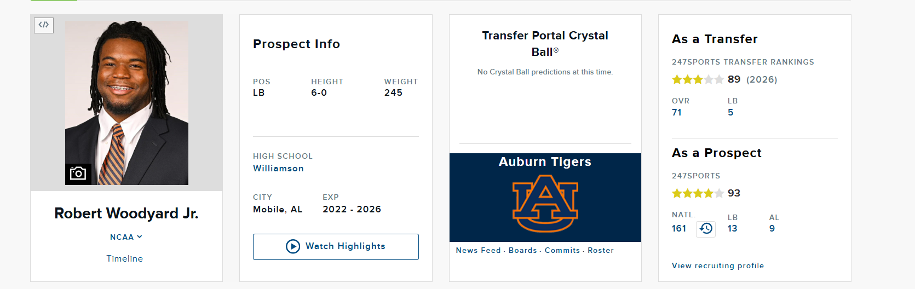Click the Alabama state ranking 9
Viewport: 915px width, 289px height.
[772, 228]
